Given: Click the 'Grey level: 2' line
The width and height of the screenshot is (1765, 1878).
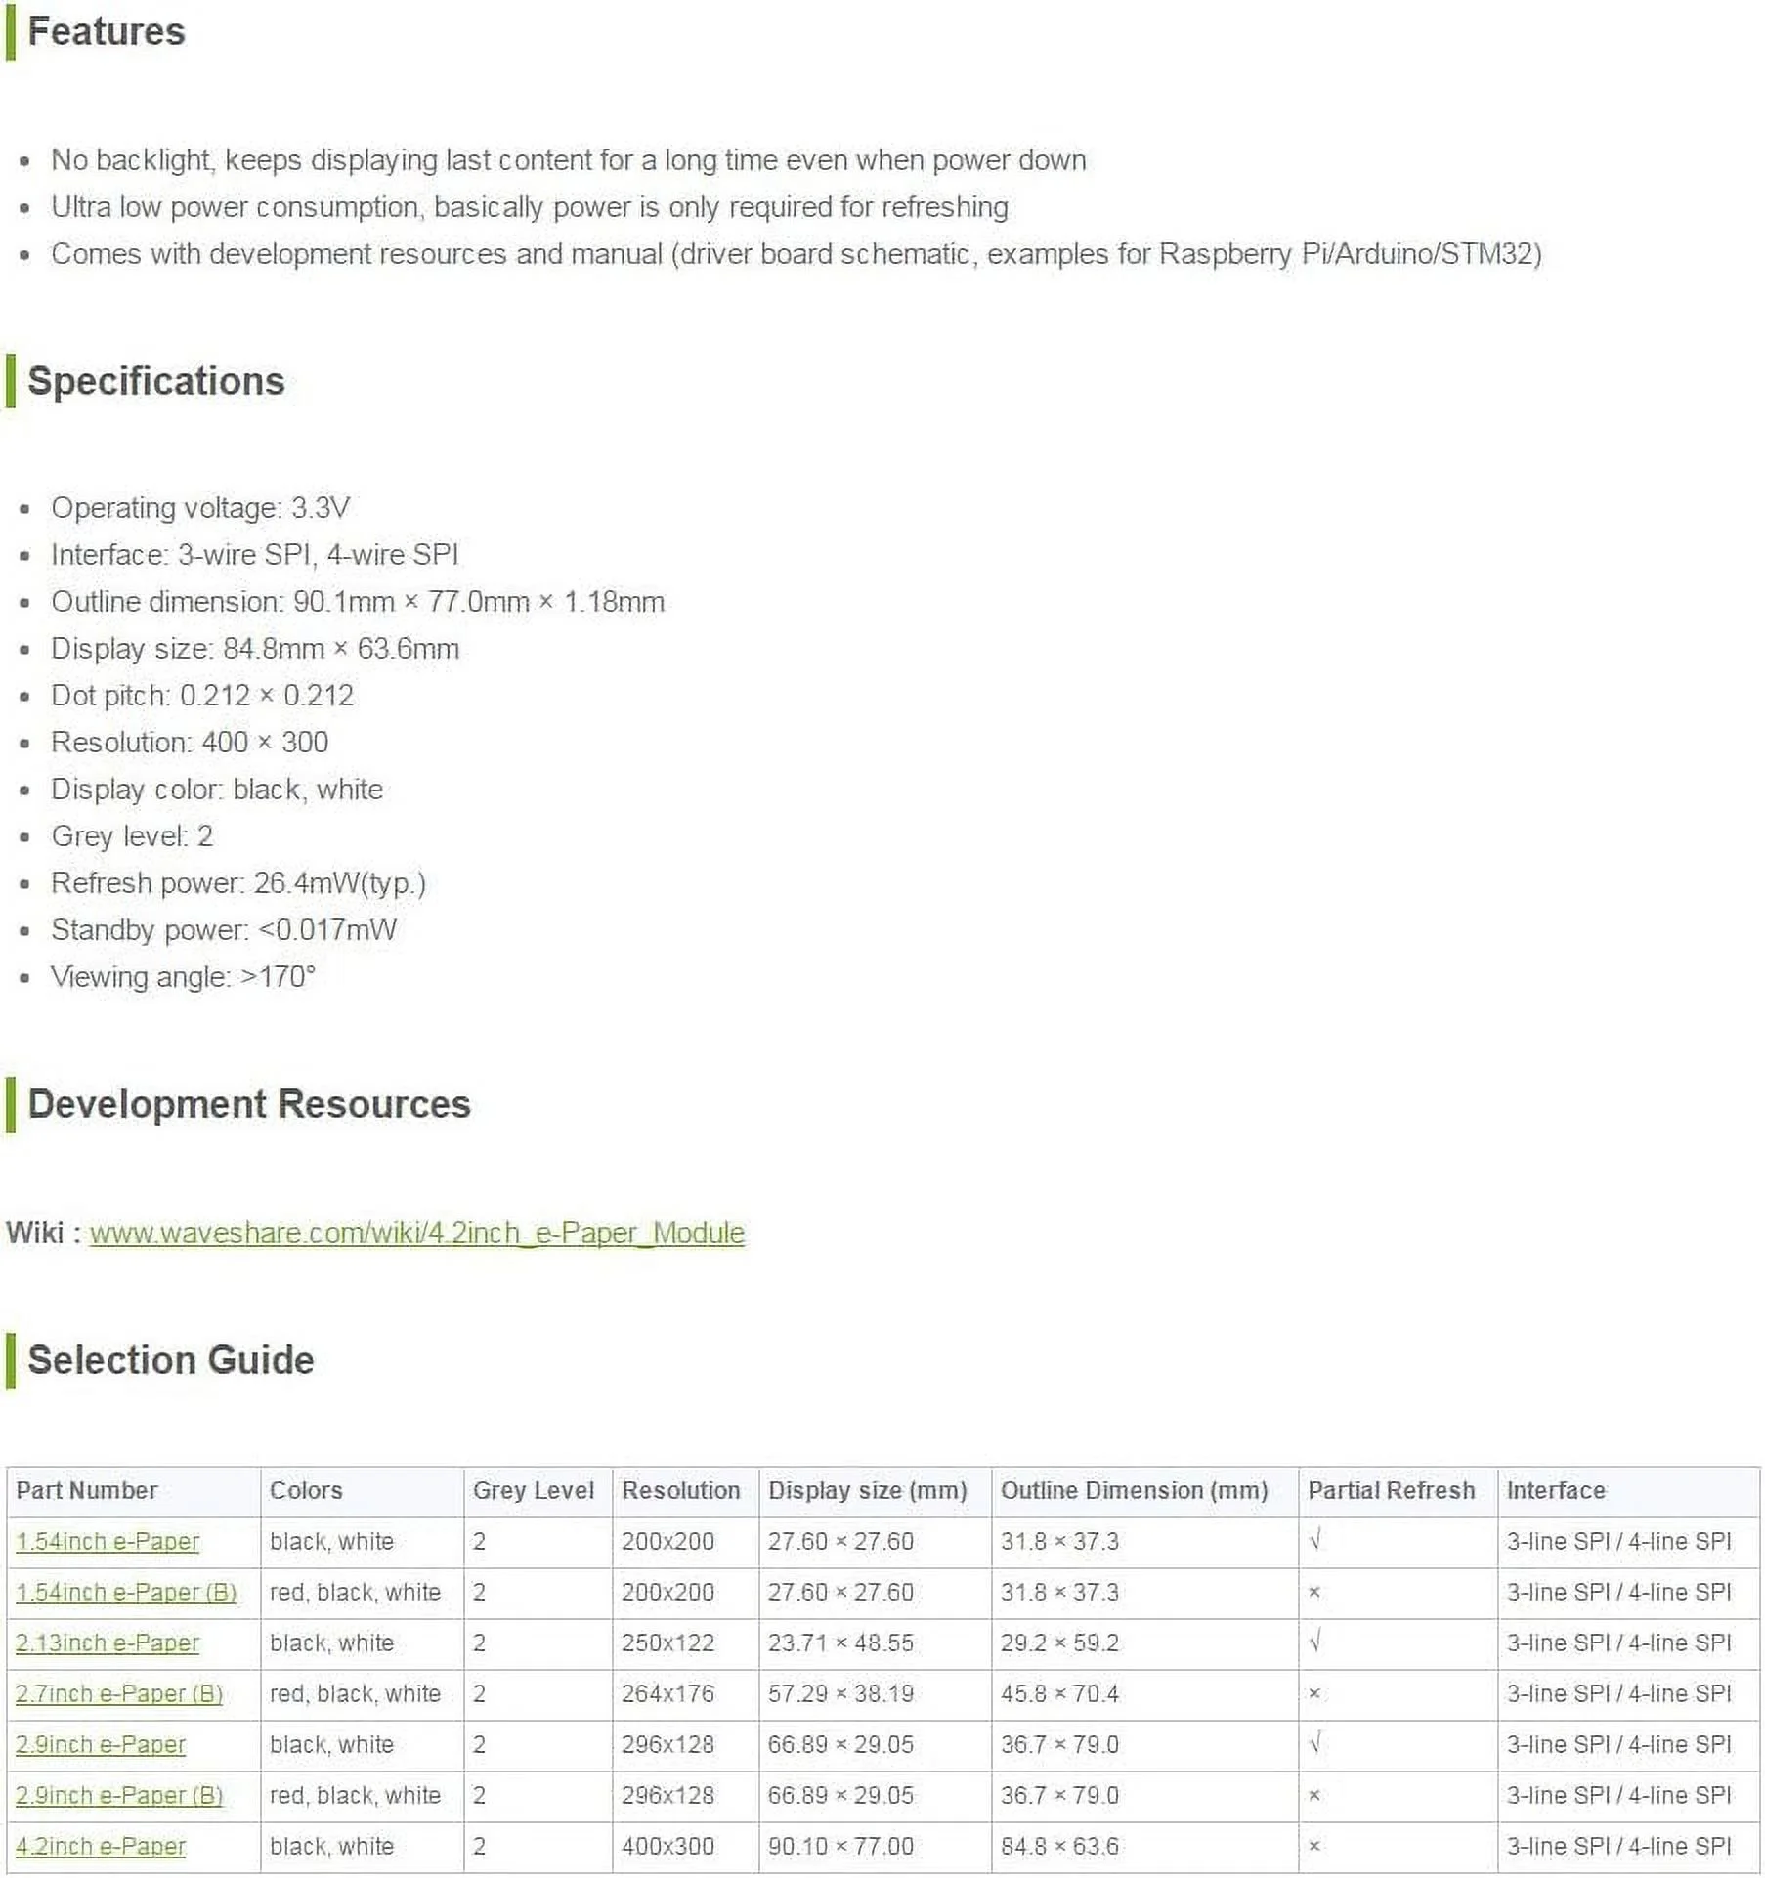Looking at the screenshot, I should tap(132, 836).
